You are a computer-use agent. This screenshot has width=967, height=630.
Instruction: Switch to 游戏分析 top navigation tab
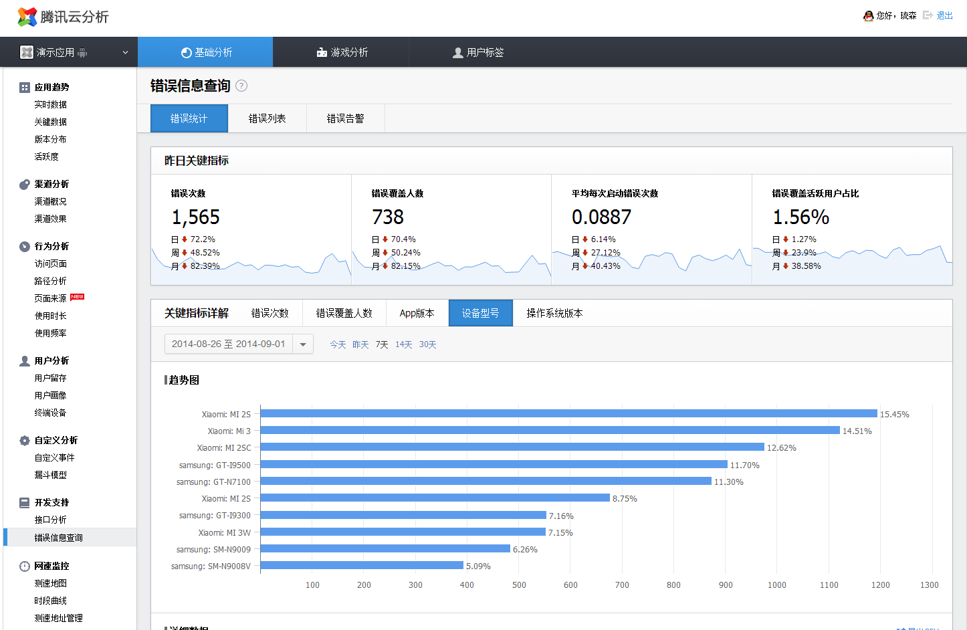coord(342,52)
